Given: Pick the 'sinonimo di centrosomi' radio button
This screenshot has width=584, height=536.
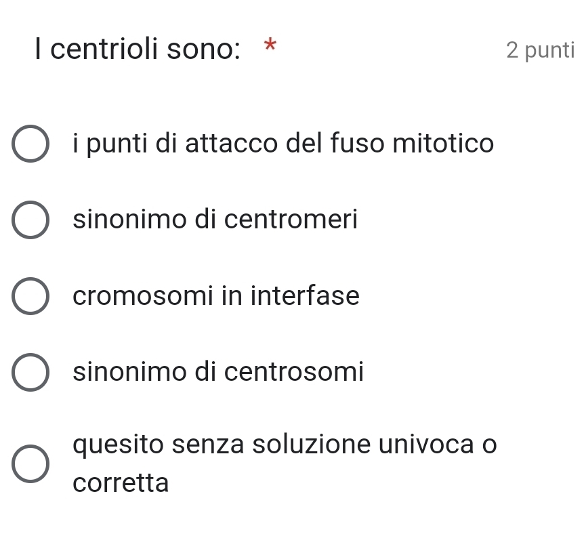Looking at the screenshot, I should coord(30,372).
